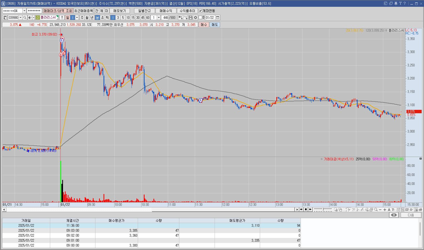Click the 최근매매종목 button
The width and height of the screenshot is (424, 250).
pyautogui.click(x=83, y=11)
